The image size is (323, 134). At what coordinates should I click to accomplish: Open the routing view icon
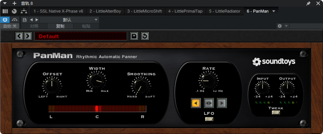click(x=24, y=11)
